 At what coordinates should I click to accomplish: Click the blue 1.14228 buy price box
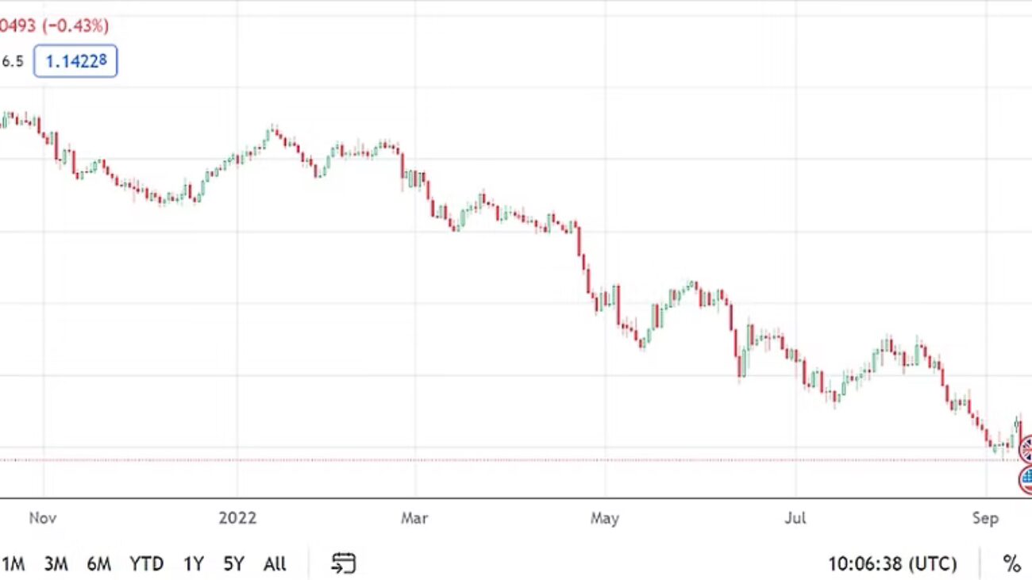click(75, 61)
